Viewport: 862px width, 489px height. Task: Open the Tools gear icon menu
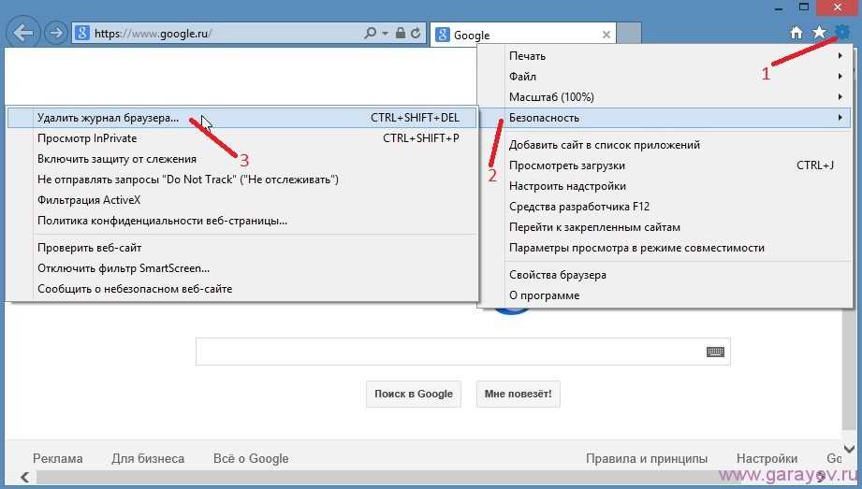coord(842,33)
